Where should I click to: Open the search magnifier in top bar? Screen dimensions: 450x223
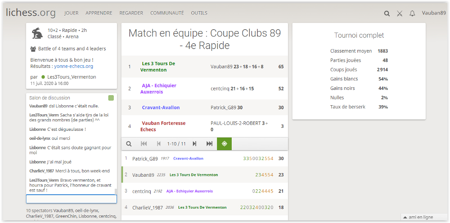(387, 13)
